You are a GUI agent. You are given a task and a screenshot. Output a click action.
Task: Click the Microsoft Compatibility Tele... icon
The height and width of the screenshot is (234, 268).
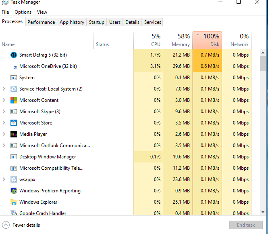click(x=14, y=168)
